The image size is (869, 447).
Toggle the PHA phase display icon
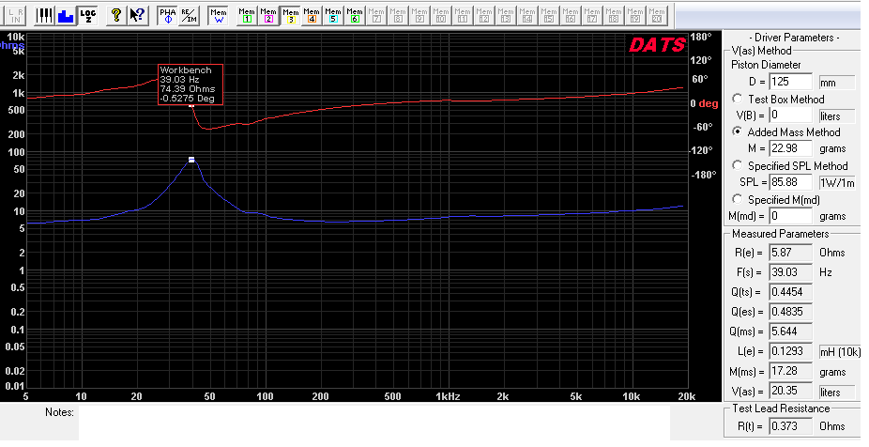(167, 16)
